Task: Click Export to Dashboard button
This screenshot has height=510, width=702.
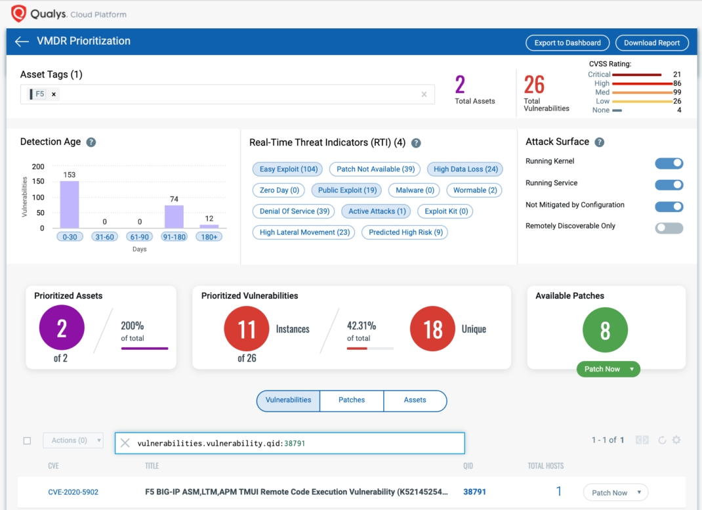Action: click(568, 43)
